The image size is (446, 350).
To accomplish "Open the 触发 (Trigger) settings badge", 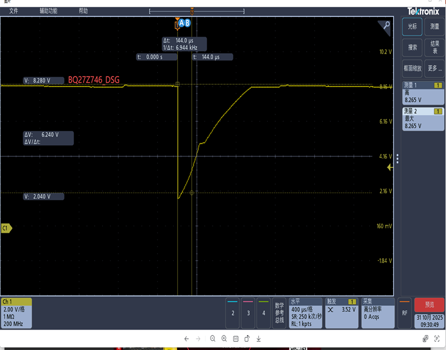I will 341,313.
